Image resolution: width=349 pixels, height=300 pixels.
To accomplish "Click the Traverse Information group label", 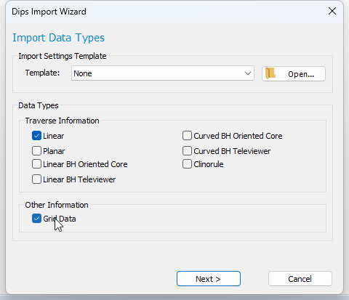I will tap(62, 121).
